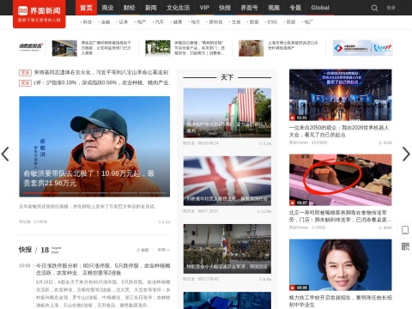Image resolution: width=412 pixels, height=309 pixels.
Task: Open the American flag news thumbnail
Action: click(x=227, y=113)
